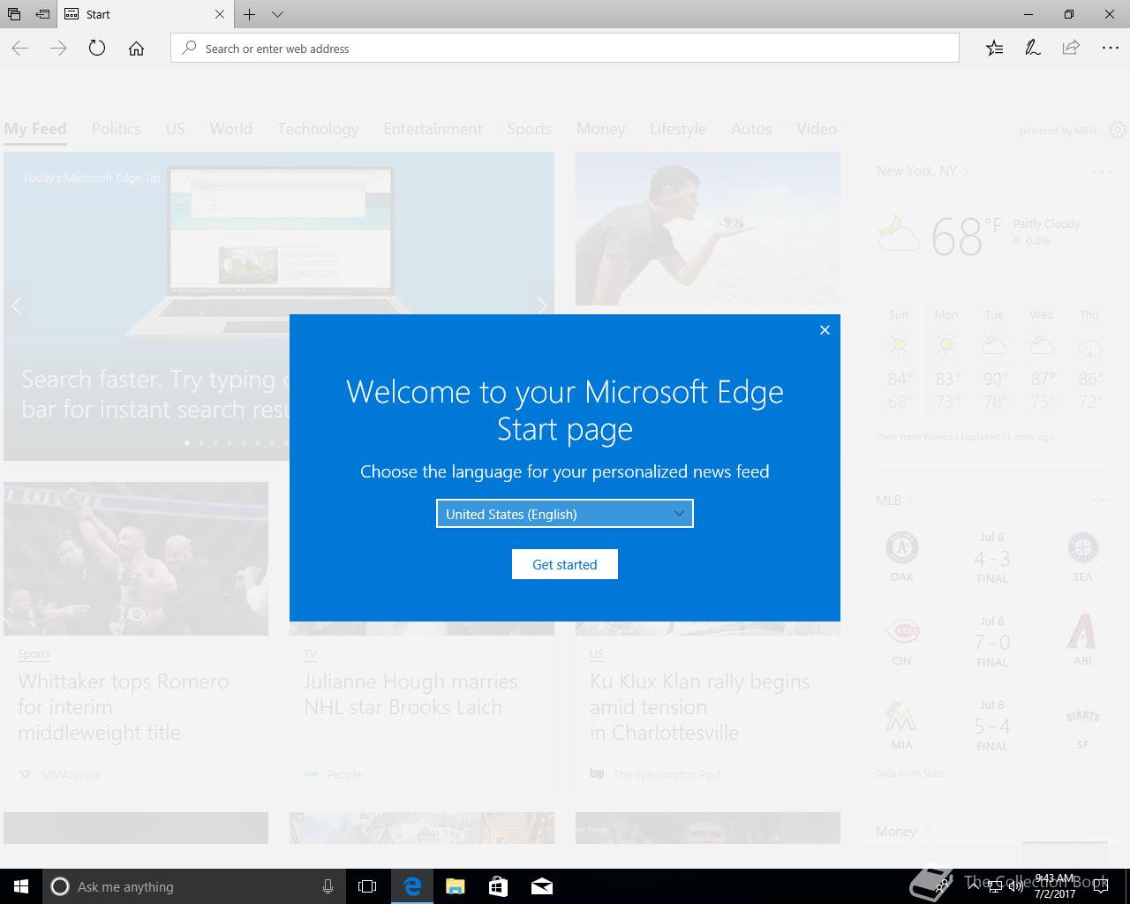Open the Entertainment tab
Viewport: 1130px width, 904px height.
[433, 129]
